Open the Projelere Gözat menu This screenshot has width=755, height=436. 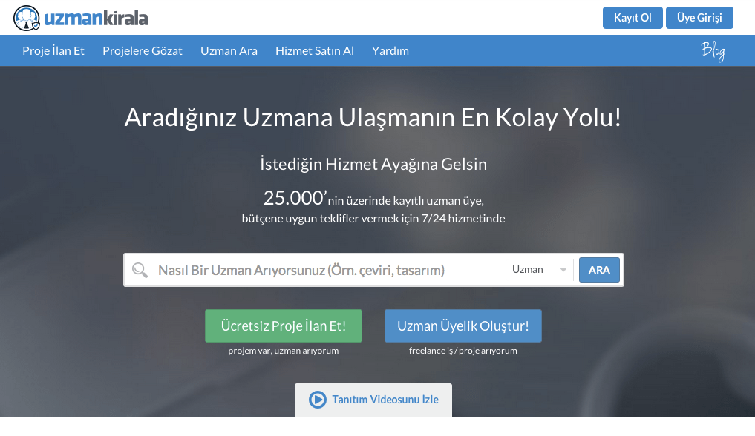(142, 50)
